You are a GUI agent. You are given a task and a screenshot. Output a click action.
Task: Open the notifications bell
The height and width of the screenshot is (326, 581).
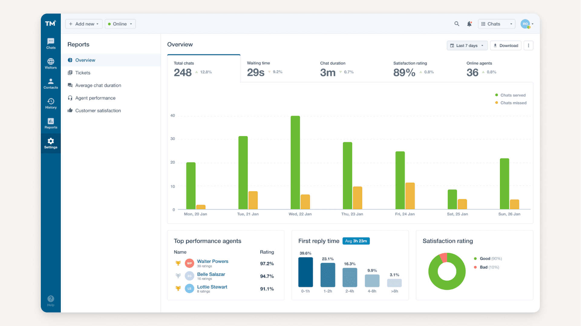469,24
